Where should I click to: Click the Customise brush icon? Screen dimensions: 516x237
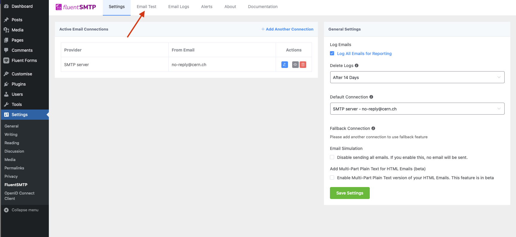click(x=6, y=74)
